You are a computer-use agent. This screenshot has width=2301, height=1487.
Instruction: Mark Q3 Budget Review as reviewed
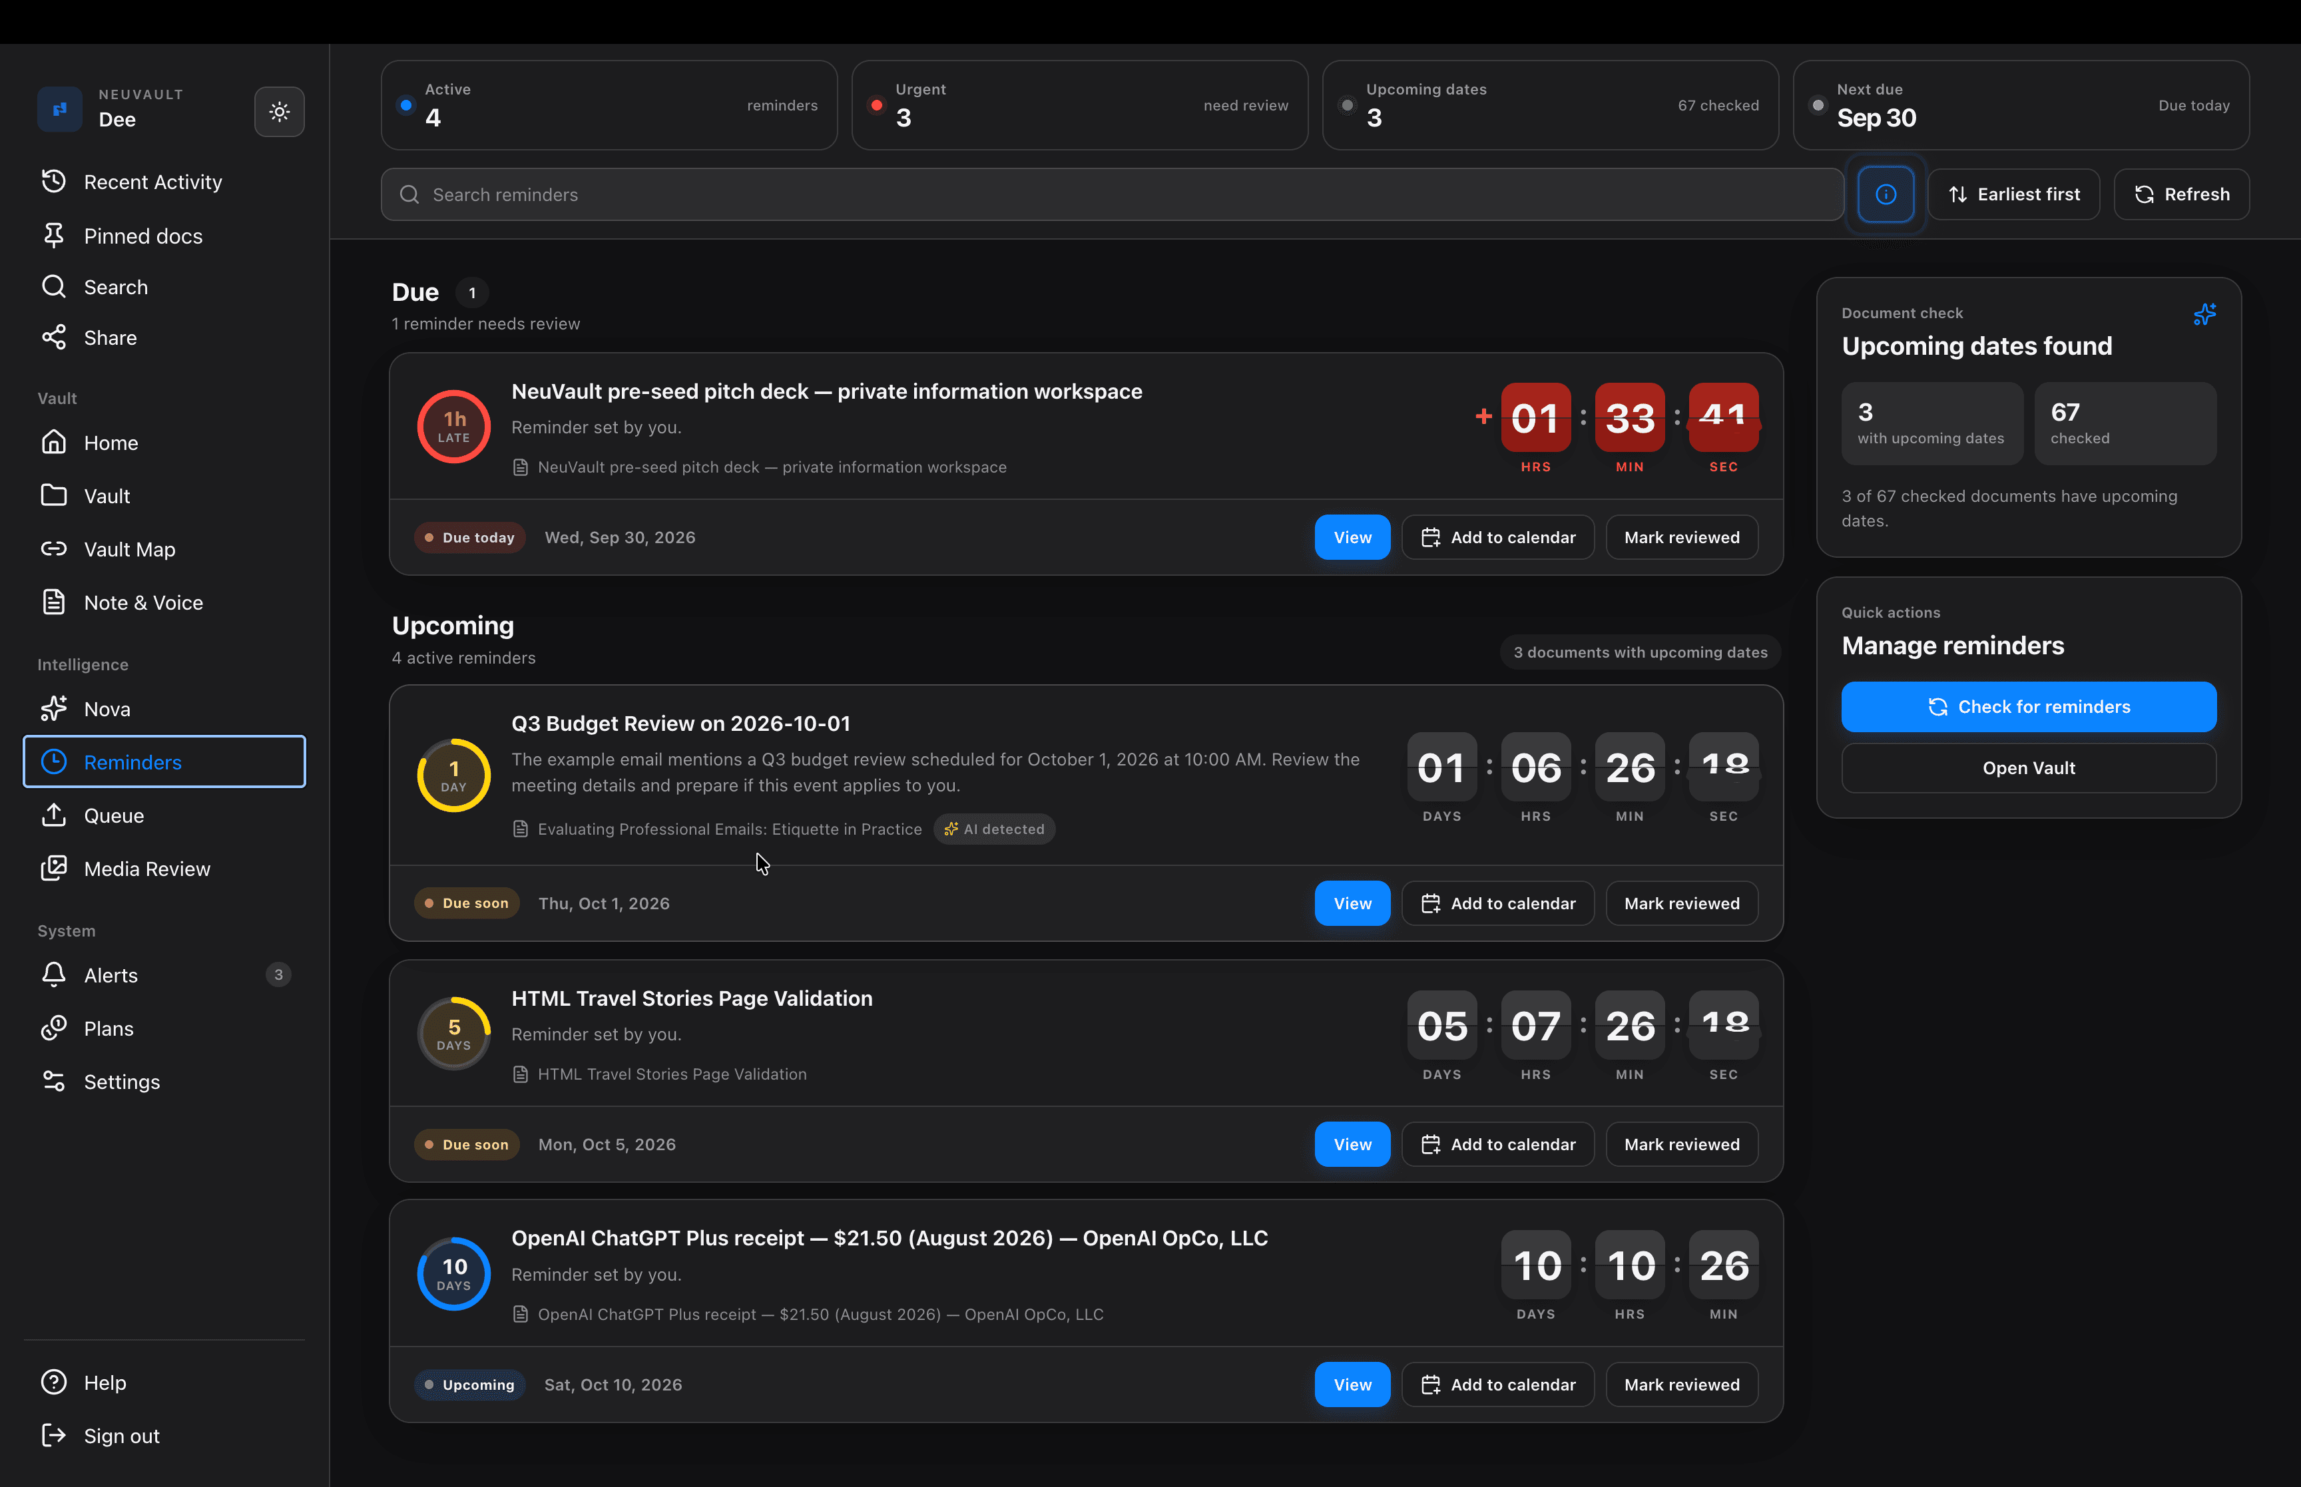pos(1681,904)
